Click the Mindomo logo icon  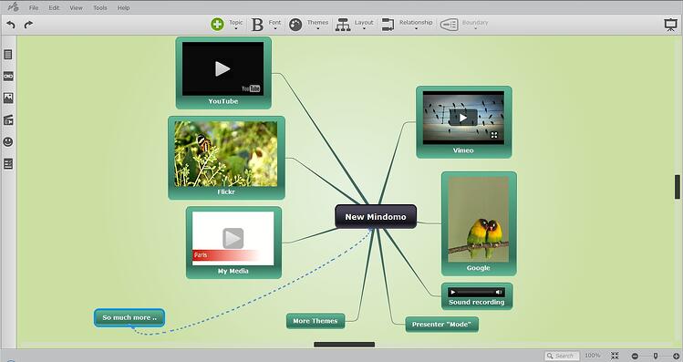point(13,7)
